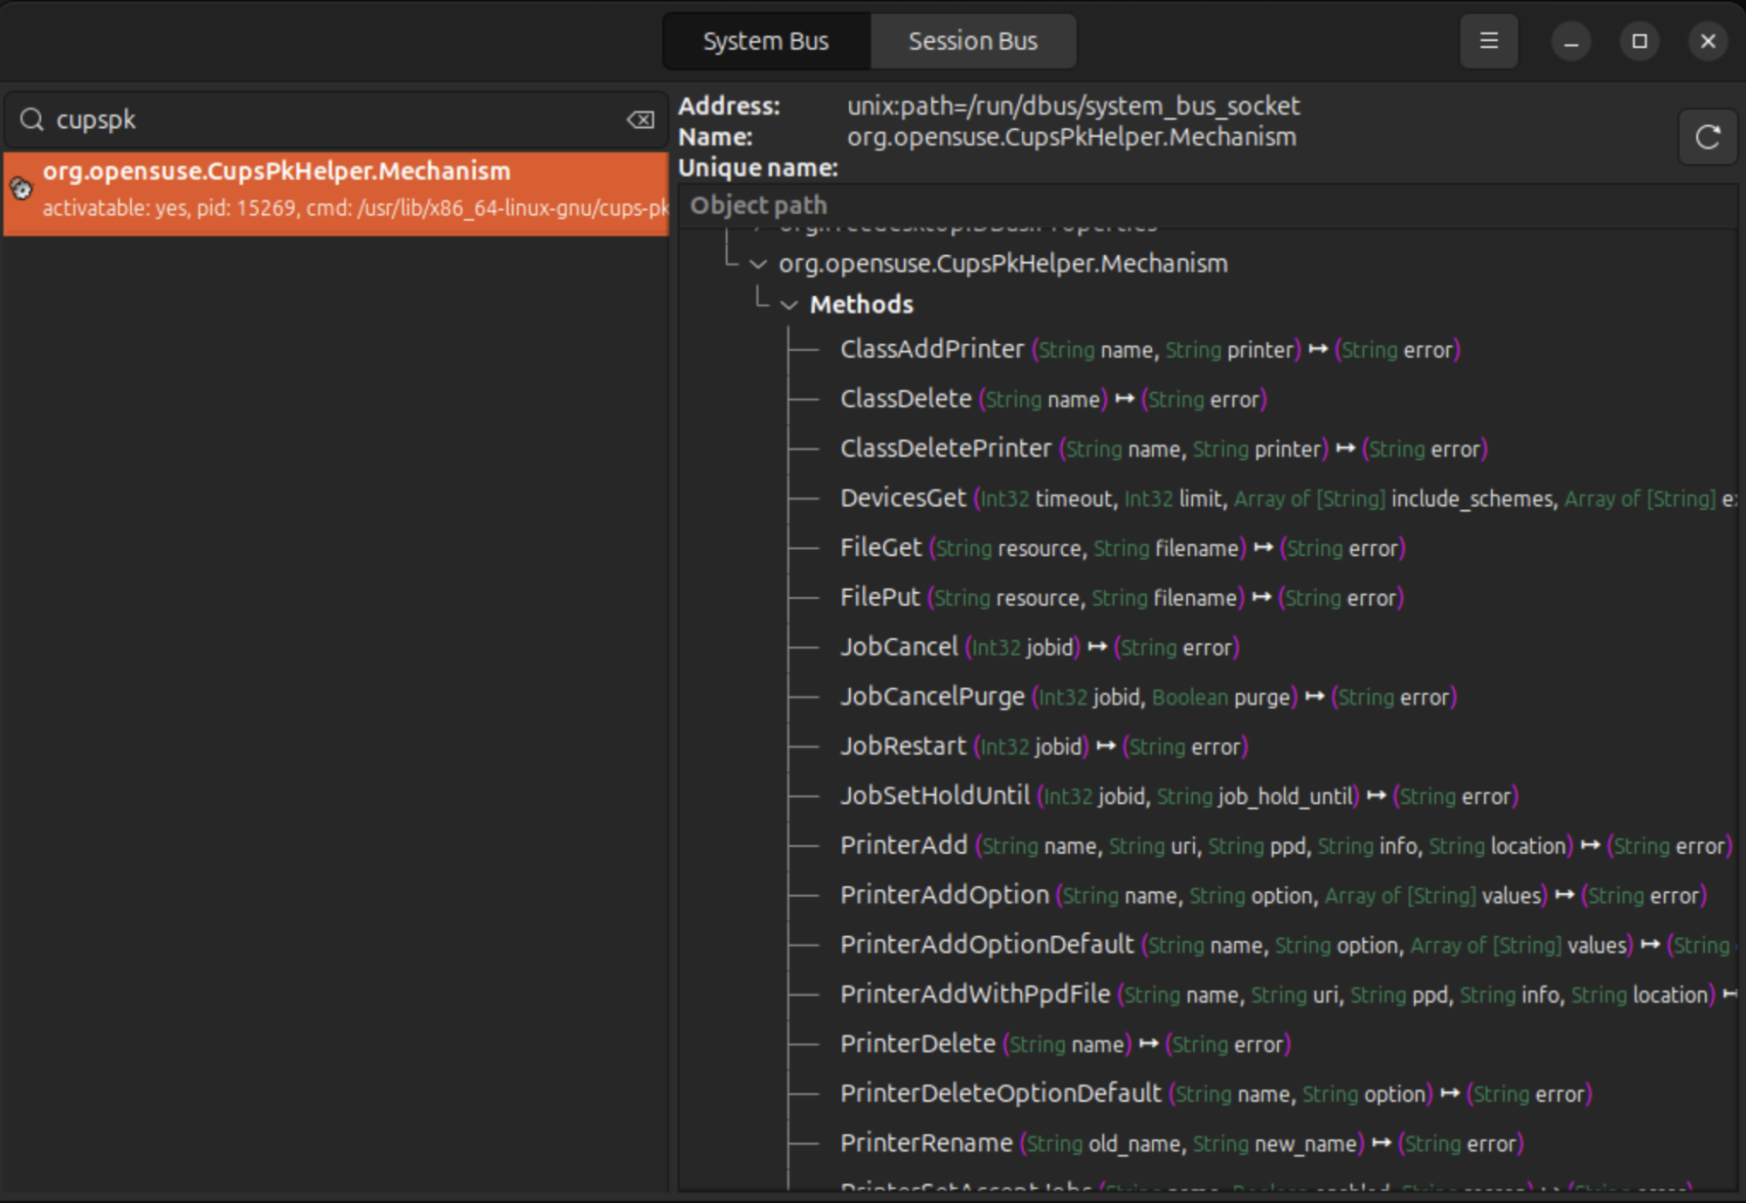
Task: Refresh the D-Bus name list
Action: (x=1708, y=136)
